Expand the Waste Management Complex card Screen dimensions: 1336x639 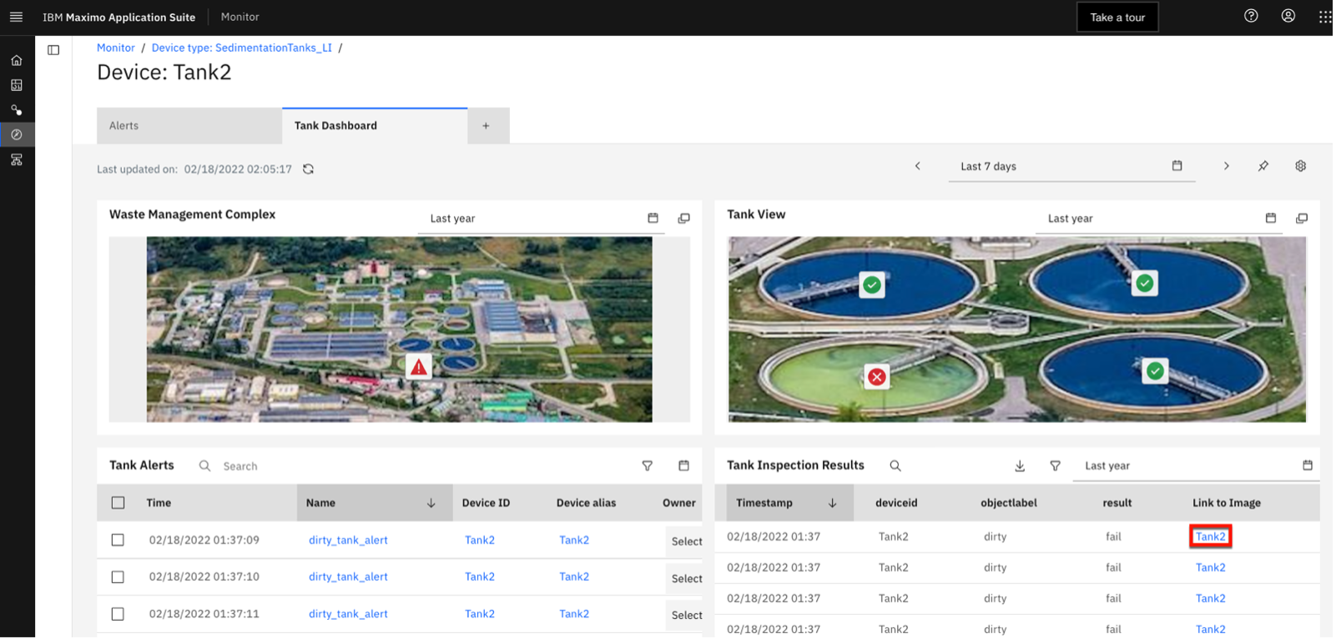(684, 219)
